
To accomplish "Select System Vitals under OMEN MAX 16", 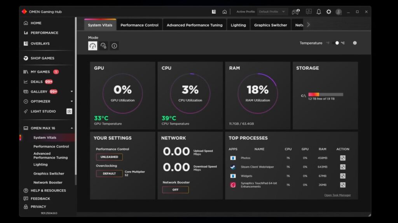I will click(45, 137).
